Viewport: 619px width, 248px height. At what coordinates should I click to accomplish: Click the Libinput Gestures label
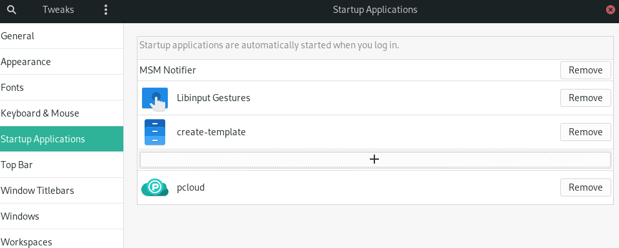pos(214,98)
